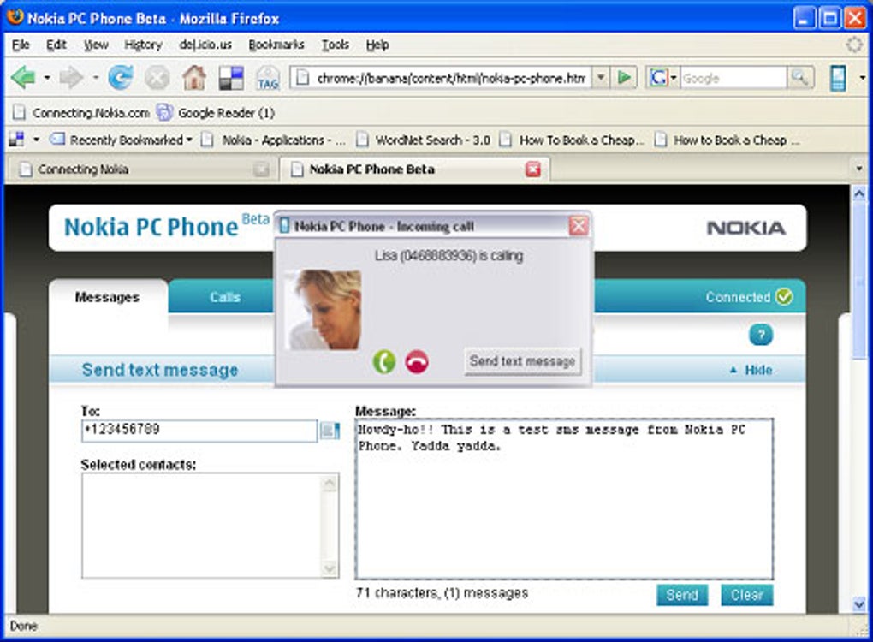Open the search engine selector dropdown
This screenshot has width=873, height=642.
tap(673, 78)
